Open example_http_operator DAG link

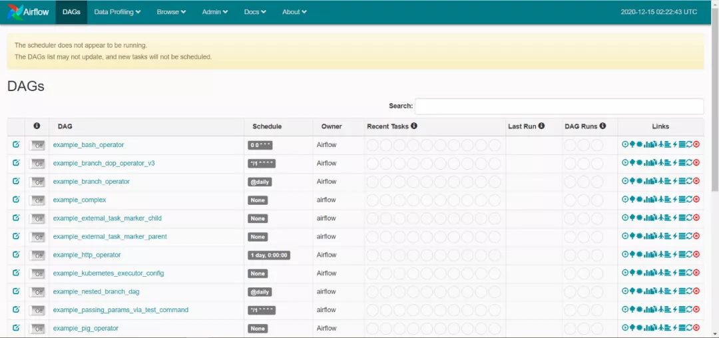coord(87,255)
